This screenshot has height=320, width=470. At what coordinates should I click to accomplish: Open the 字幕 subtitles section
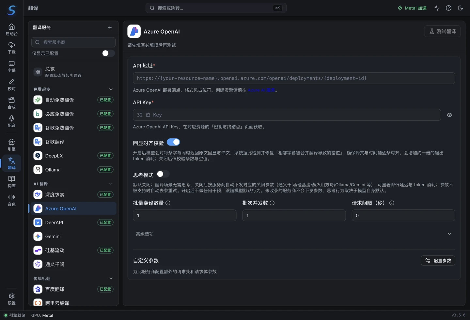point(11,66)
